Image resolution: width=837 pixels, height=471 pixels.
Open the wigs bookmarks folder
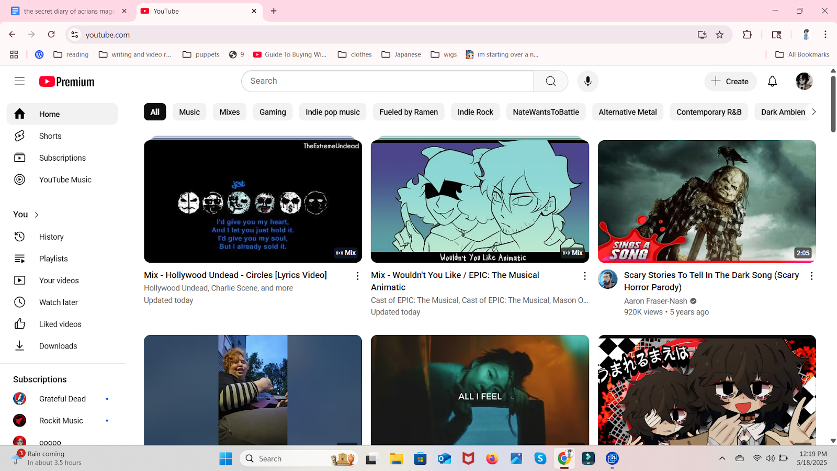click(444, 54)
